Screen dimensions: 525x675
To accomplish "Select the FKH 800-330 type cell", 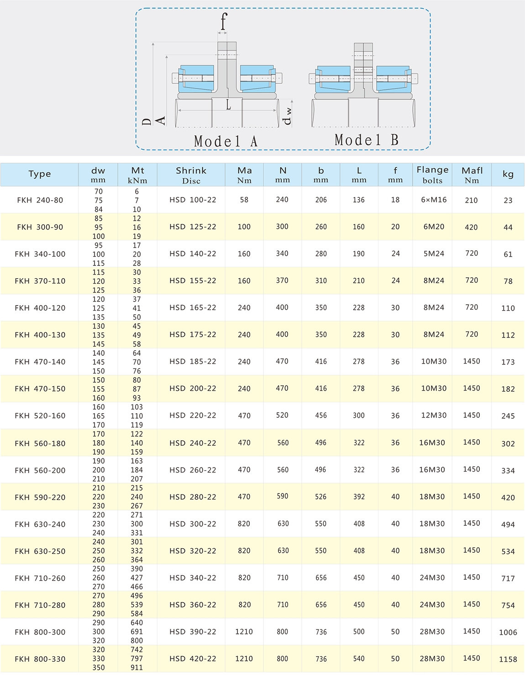I will pyautogui.click(x=40, y=659).
